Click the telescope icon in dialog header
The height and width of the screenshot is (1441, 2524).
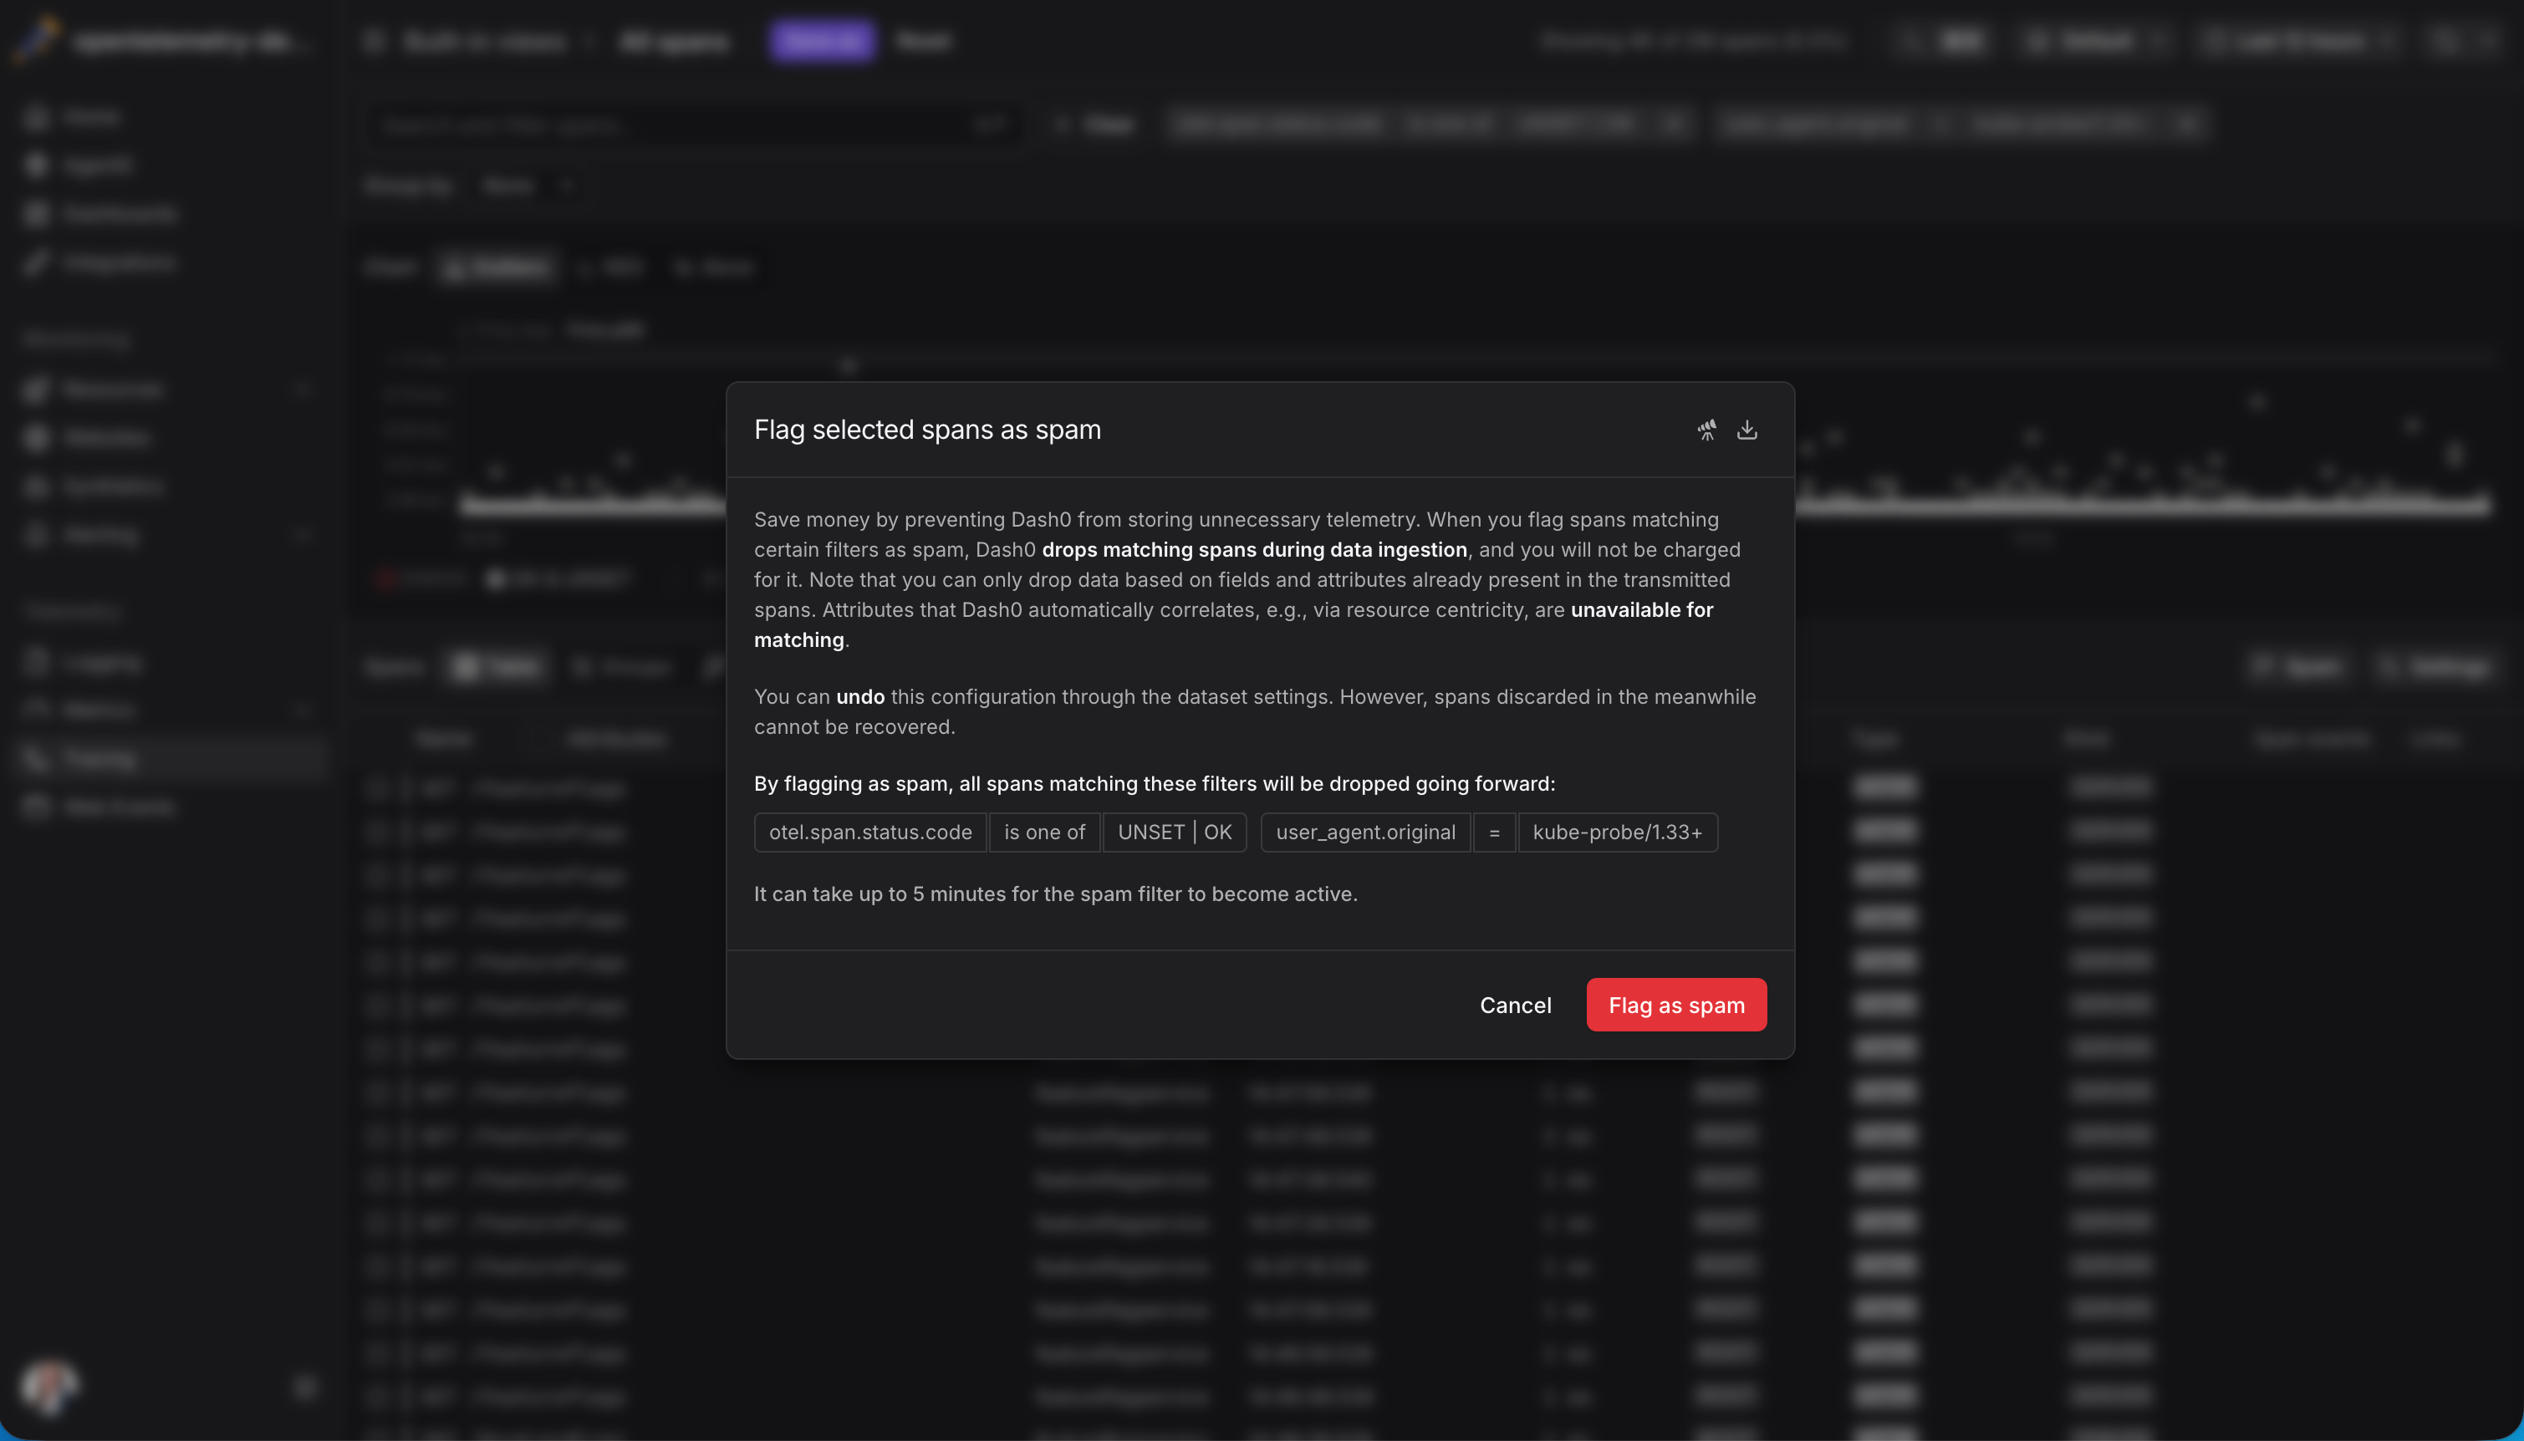(1706, 430)
